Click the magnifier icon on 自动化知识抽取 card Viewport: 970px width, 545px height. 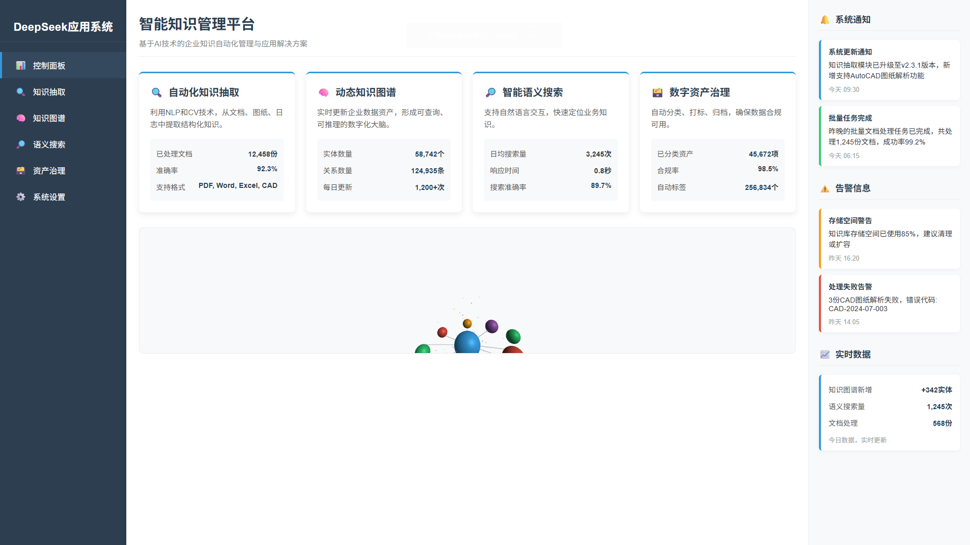[x=157, y=92]
